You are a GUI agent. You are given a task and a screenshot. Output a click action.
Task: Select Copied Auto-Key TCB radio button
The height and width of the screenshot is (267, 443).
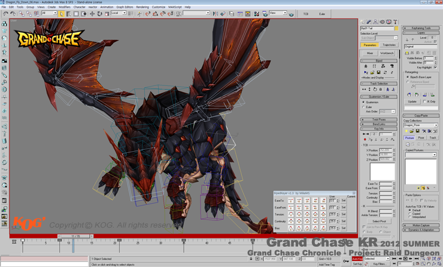(409, 214)
